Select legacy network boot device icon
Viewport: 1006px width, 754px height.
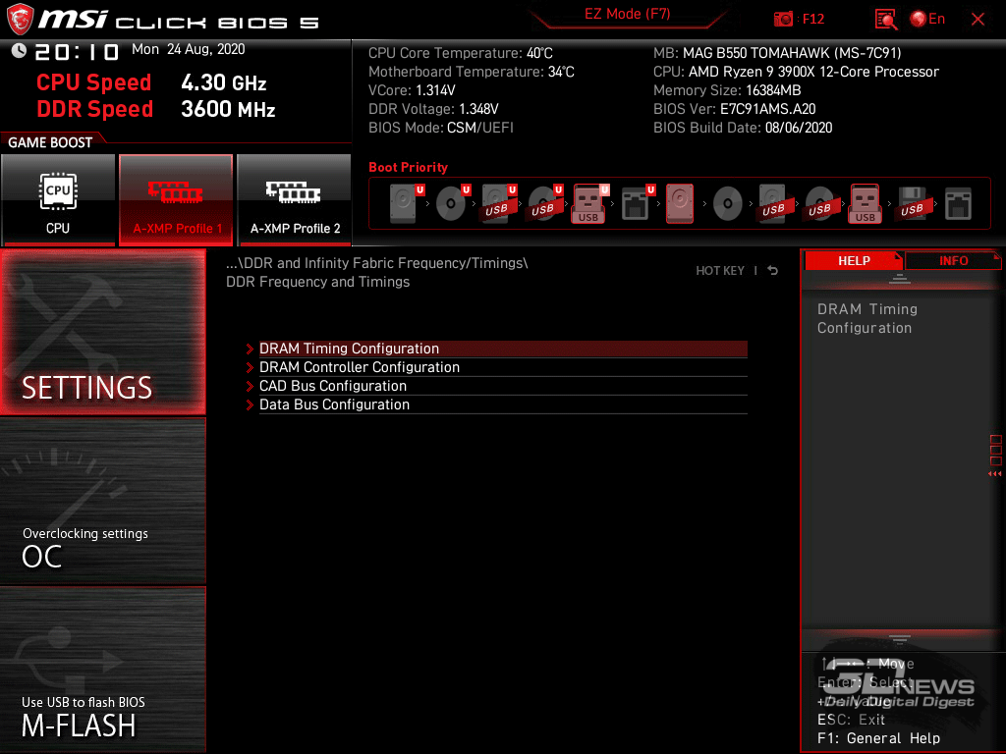pyautogui.click(x=959, y=203)
